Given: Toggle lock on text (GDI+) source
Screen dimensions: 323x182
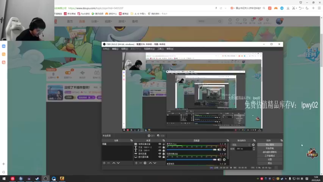Looking at the screenshot, I should pyautogui.click(x=164, y=150).
